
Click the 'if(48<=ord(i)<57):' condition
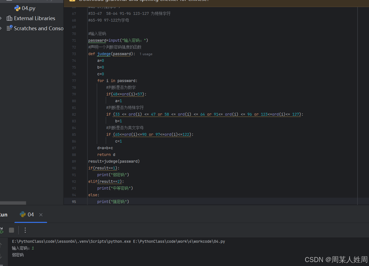pos(126,94)
